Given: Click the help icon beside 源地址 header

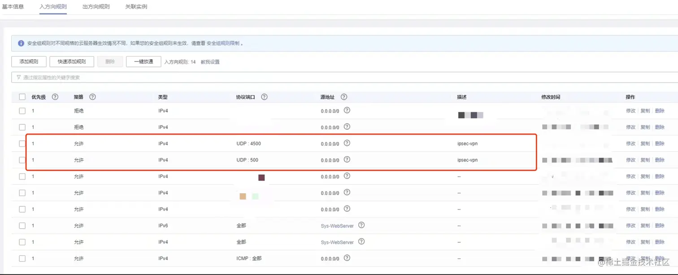Looking at the screenshot, I should (x=344, y=96).
